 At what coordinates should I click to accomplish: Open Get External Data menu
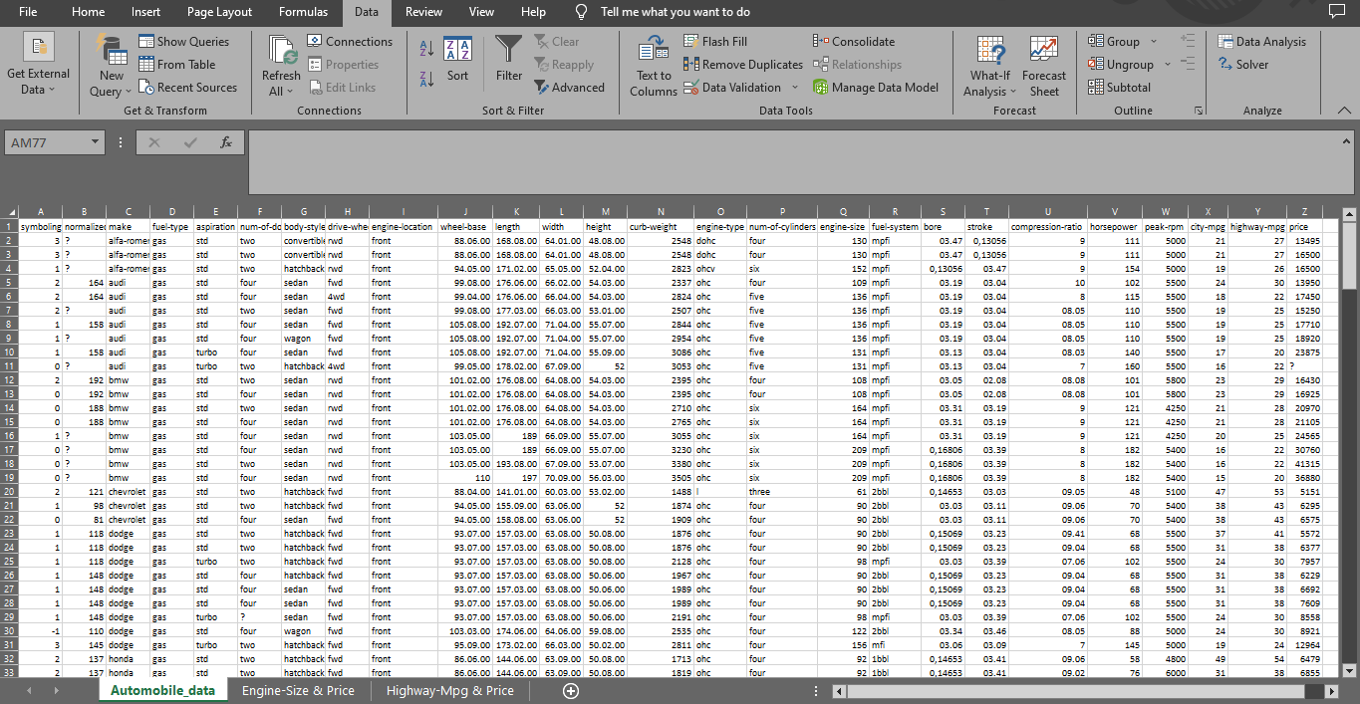38,66
